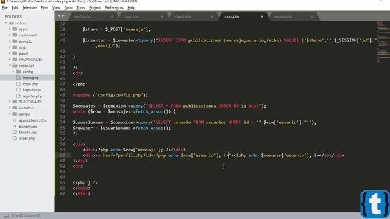Click line number 51 in the gutter
Screen dimensions: 390x219
tap(62, 106)
